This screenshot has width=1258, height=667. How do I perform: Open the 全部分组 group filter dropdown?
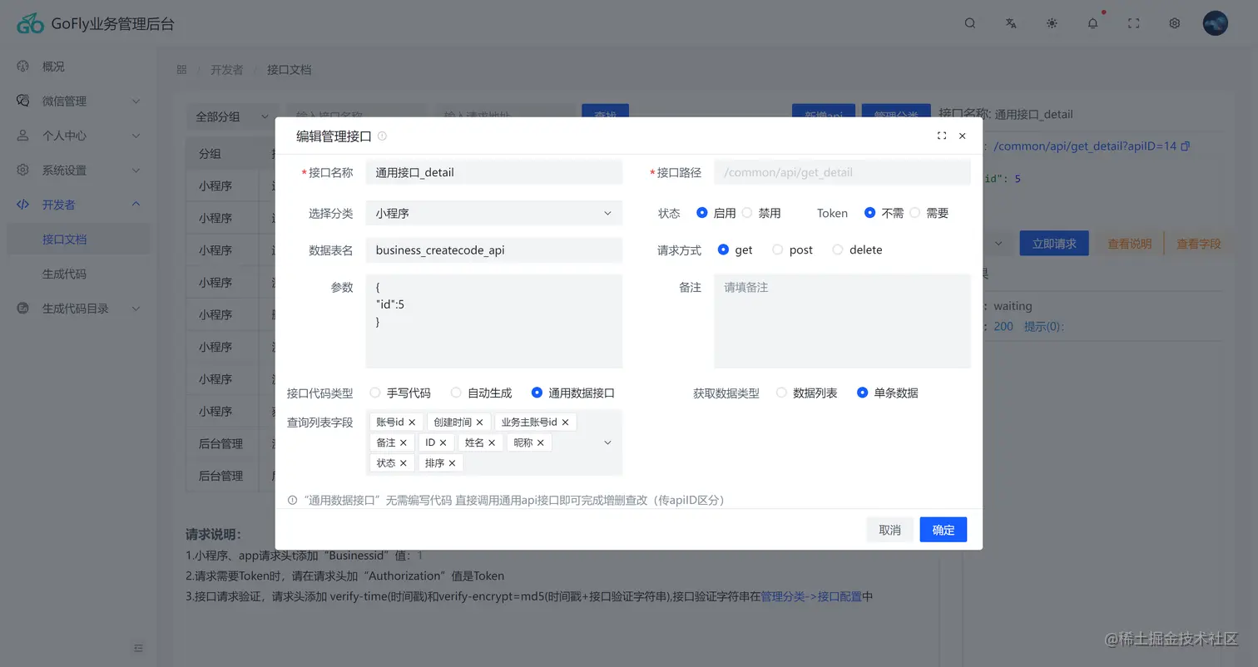pyautogui.click(x=232, y=117)
